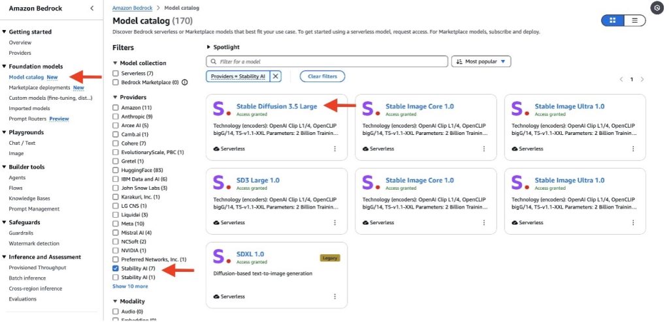Open the SDXL 1.0 model link
The image size is (669, 322).
(250, 254)
